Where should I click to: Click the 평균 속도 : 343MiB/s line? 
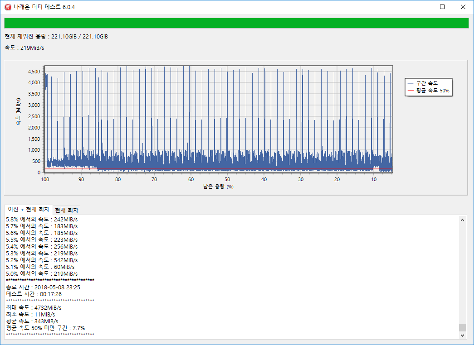[x=32, y=321]
